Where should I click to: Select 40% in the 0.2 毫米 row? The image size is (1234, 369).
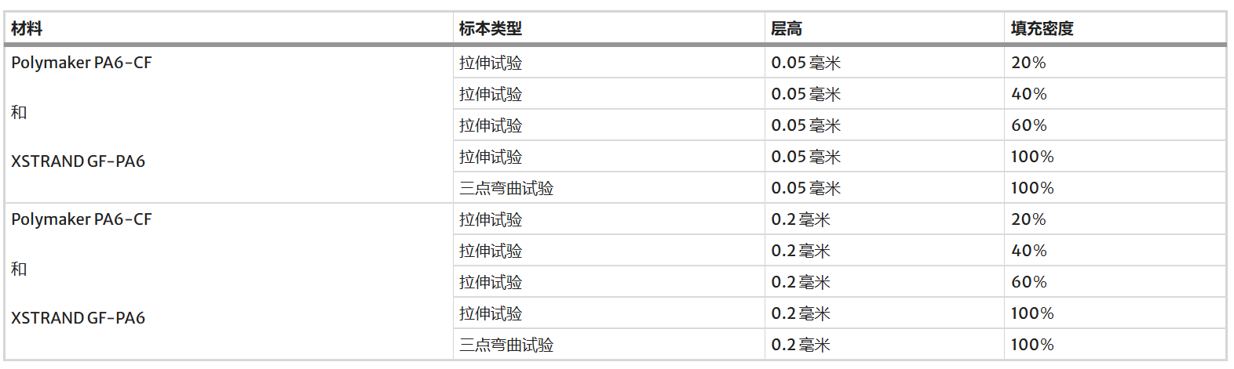click(1029, 251)
